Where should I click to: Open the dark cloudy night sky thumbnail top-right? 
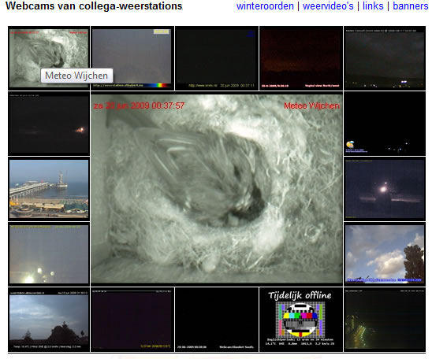(385, 58)
